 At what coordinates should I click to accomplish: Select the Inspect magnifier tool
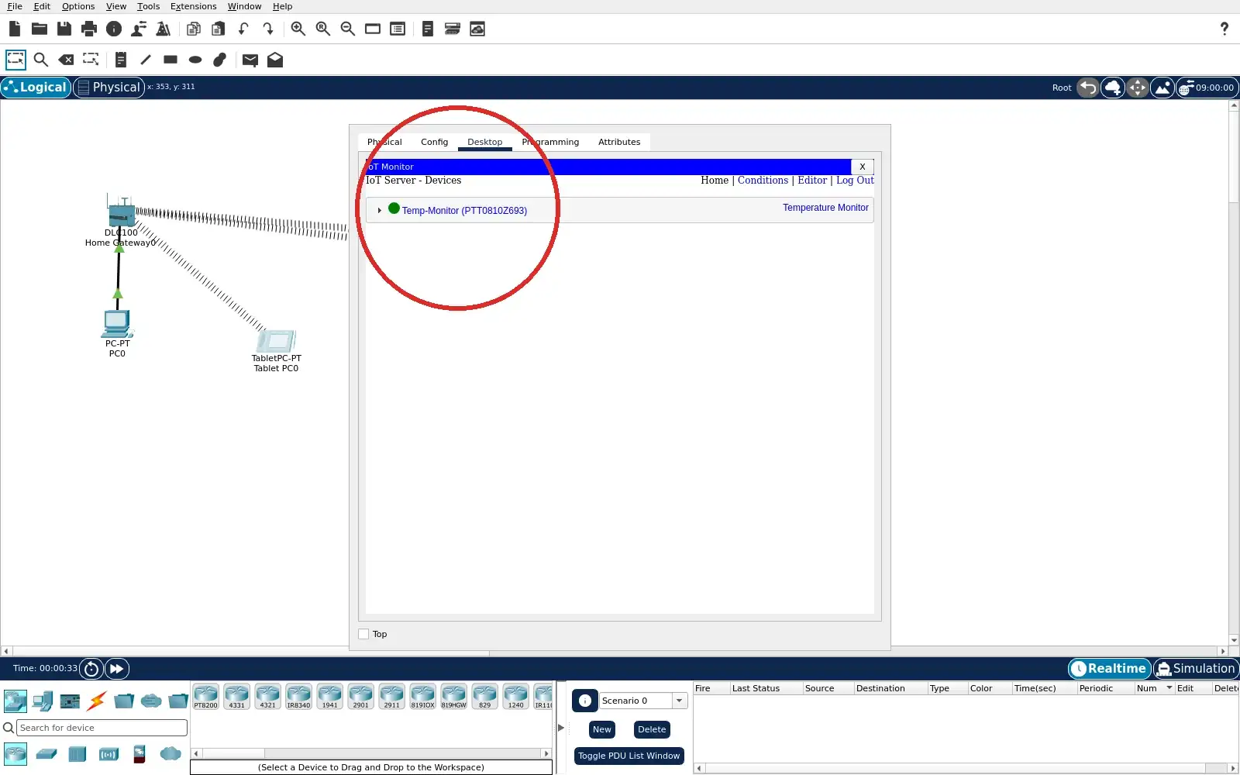click(41, 60)
